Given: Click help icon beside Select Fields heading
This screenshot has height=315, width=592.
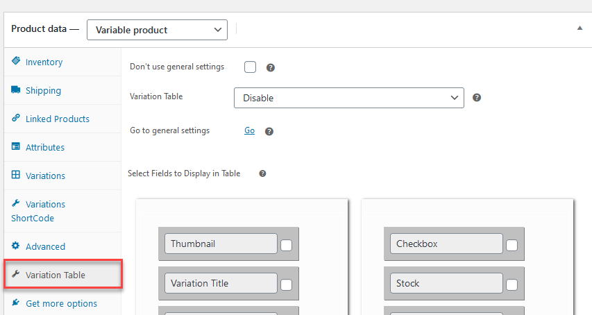Looking at the screenshot, I should click(x=262, y=173).
